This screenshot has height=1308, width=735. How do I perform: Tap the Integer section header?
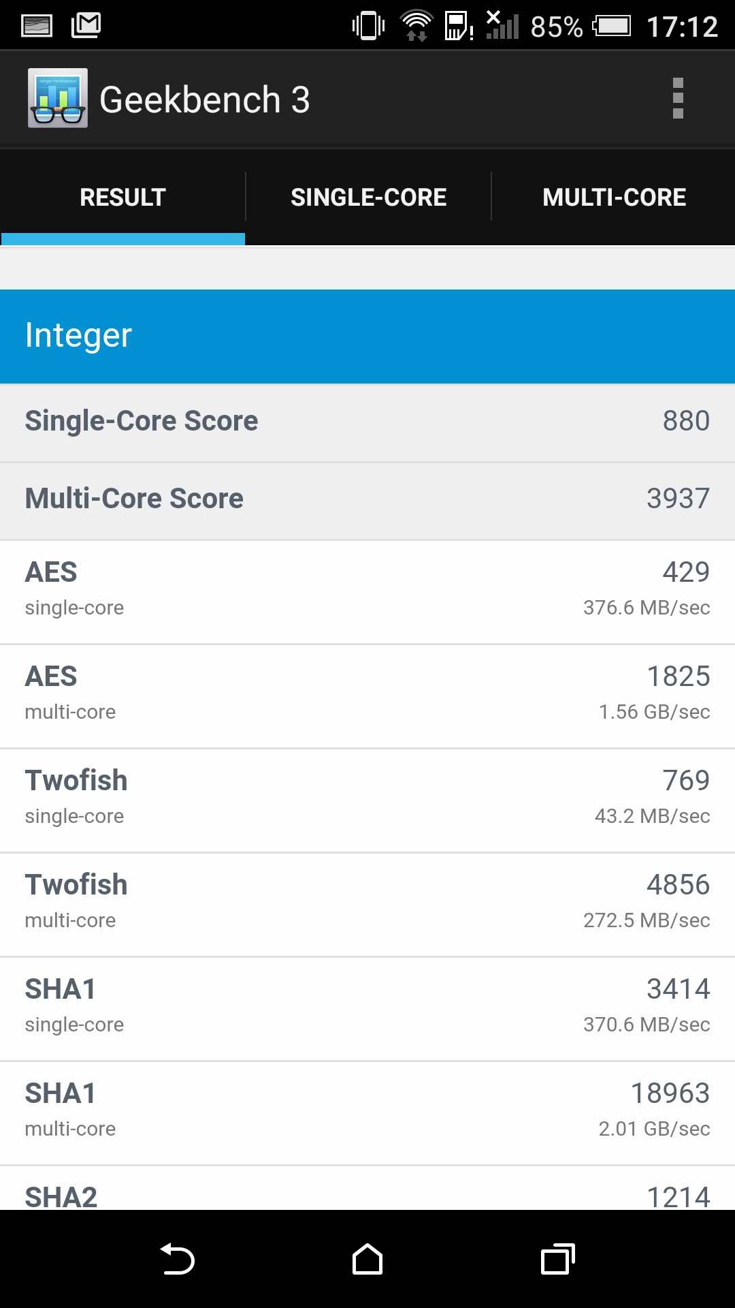(x=367, y=336)
